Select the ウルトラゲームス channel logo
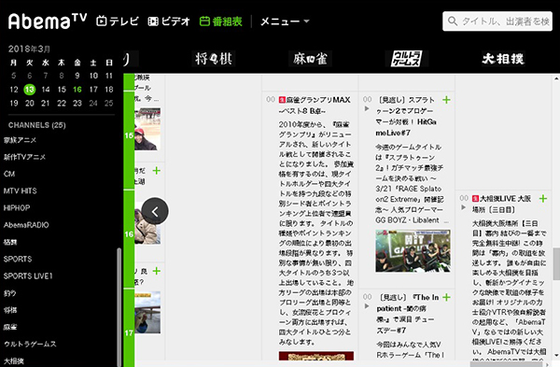The image size is (560, 367). tap(407, 59)
